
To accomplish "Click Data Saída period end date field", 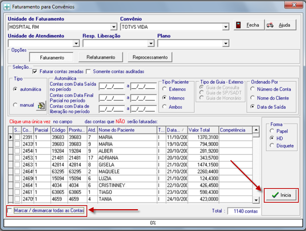I will pyautogui.click(x=144, y=86).
